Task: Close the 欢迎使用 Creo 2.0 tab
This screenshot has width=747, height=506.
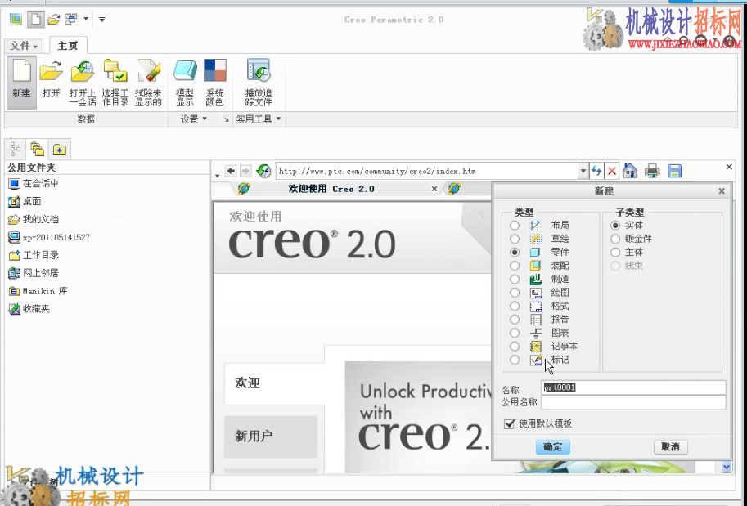Action: click(434, 189)
